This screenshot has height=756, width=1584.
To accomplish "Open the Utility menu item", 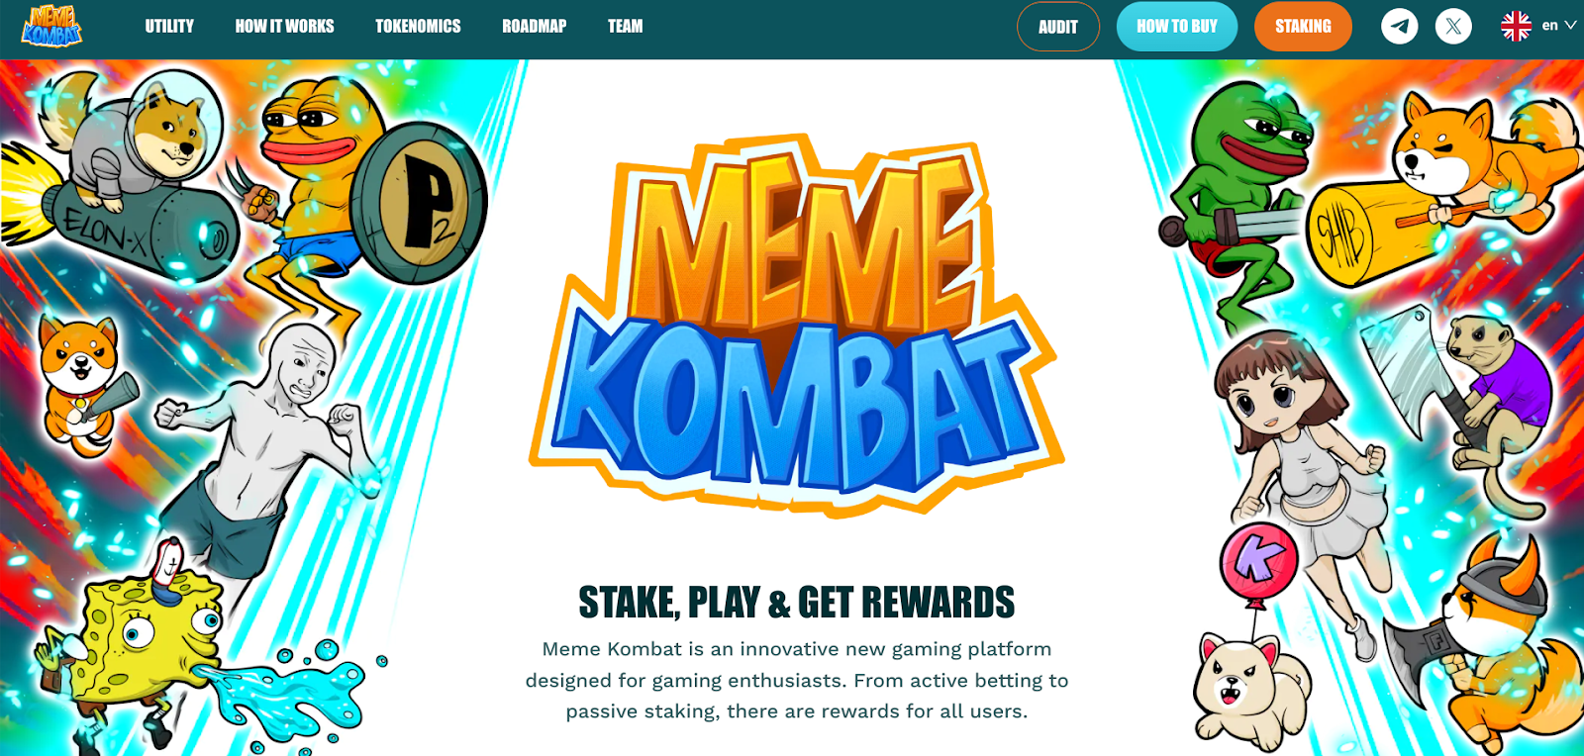I will coord(169,27).
